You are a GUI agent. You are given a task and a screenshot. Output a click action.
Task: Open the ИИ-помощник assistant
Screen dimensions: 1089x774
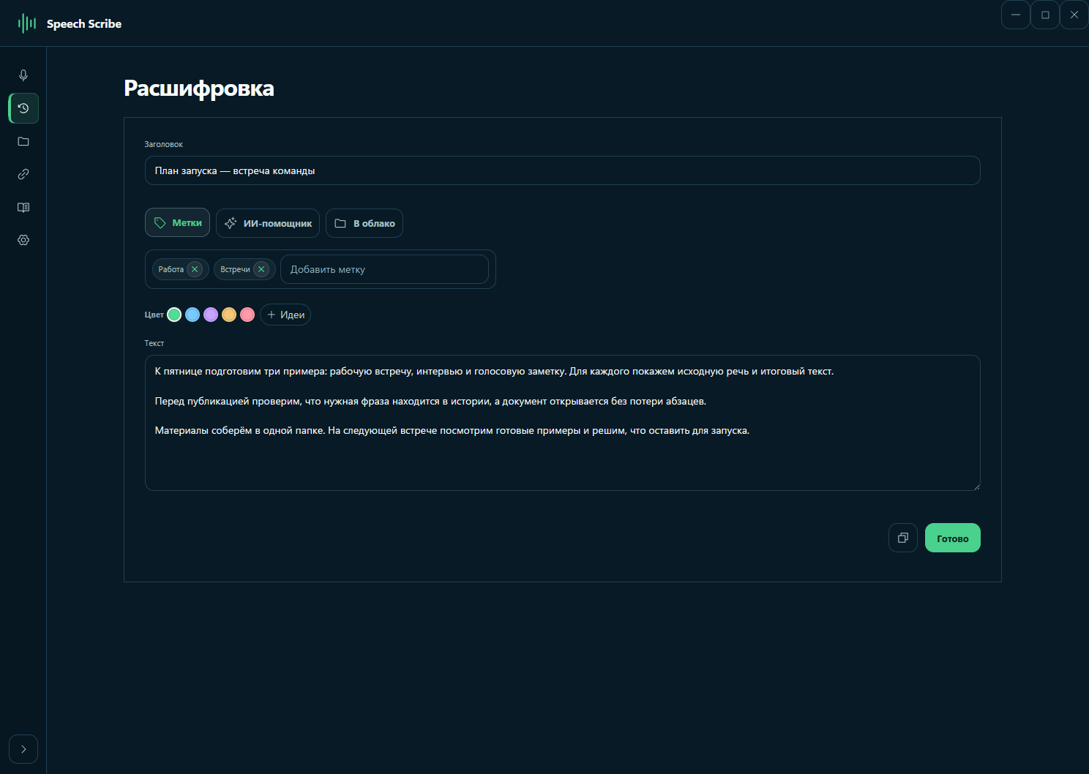268,223
